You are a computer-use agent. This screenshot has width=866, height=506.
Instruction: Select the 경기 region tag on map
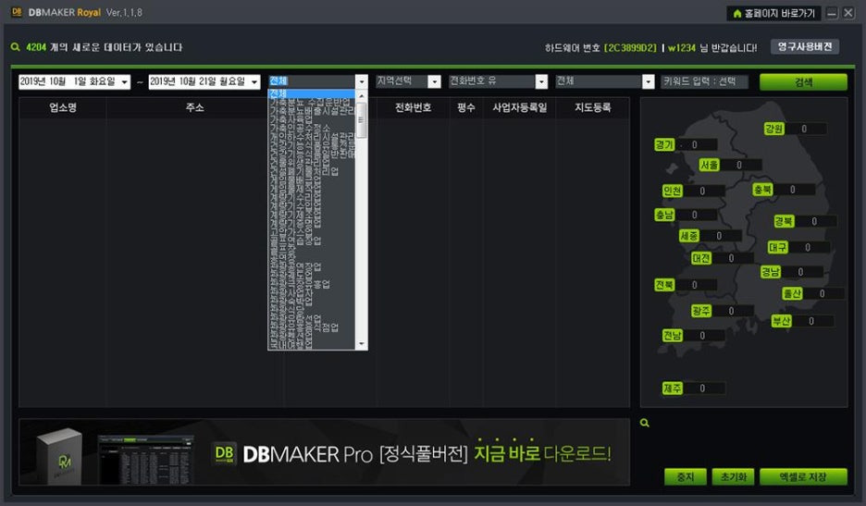pyautogui.click(x=664, y=144)
